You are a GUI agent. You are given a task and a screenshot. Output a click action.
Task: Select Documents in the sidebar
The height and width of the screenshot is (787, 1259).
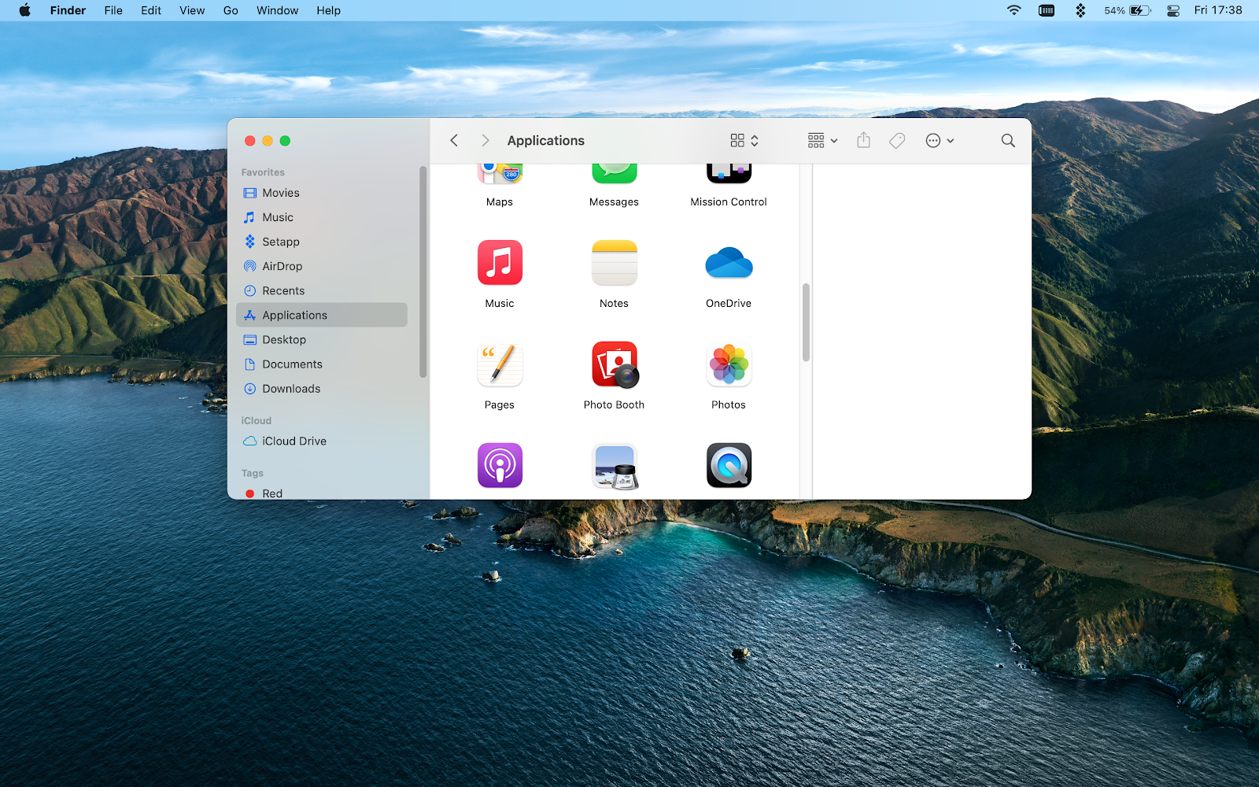click(x=322, y=364)
